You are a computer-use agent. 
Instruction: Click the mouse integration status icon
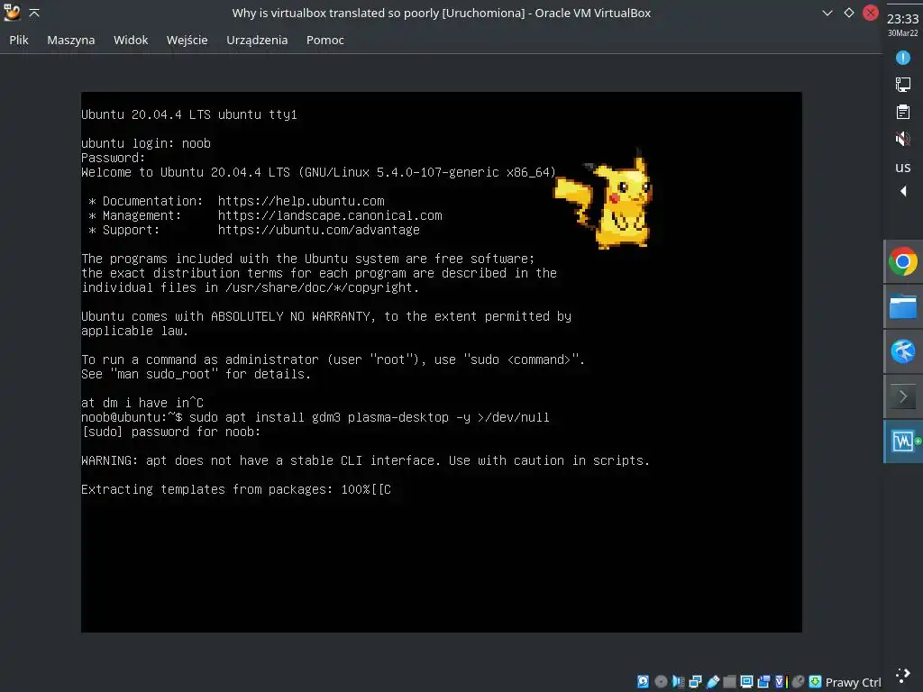pyautogui.click(x=799, y=682)
